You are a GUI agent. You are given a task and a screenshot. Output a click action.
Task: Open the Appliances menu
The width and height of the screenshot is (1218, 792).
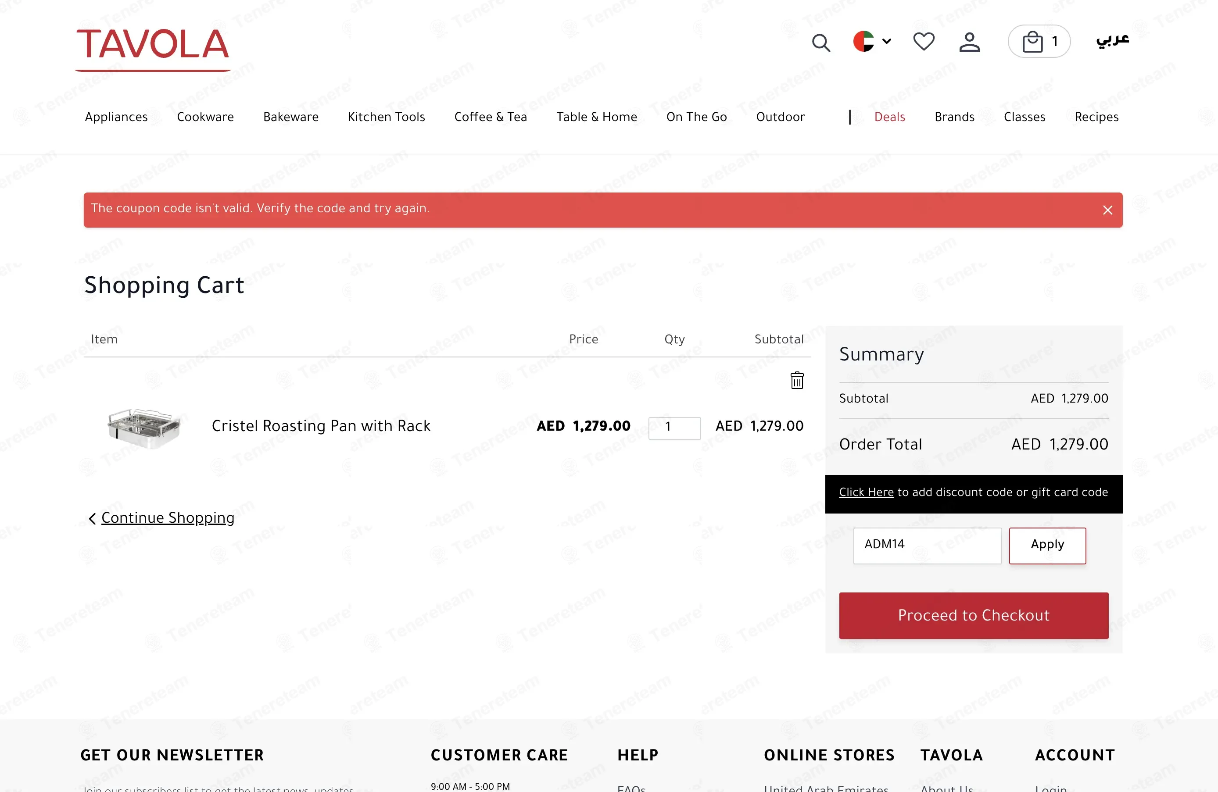pos(116,117)
